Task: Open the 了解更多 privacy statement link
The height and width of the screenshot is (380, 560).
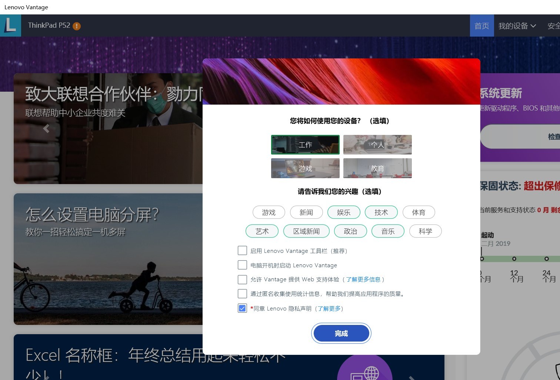Action: point(329,309)
